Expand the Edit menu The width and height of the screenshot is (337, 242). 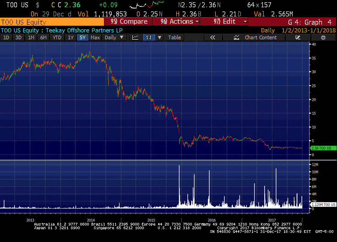tap(230, 21)
